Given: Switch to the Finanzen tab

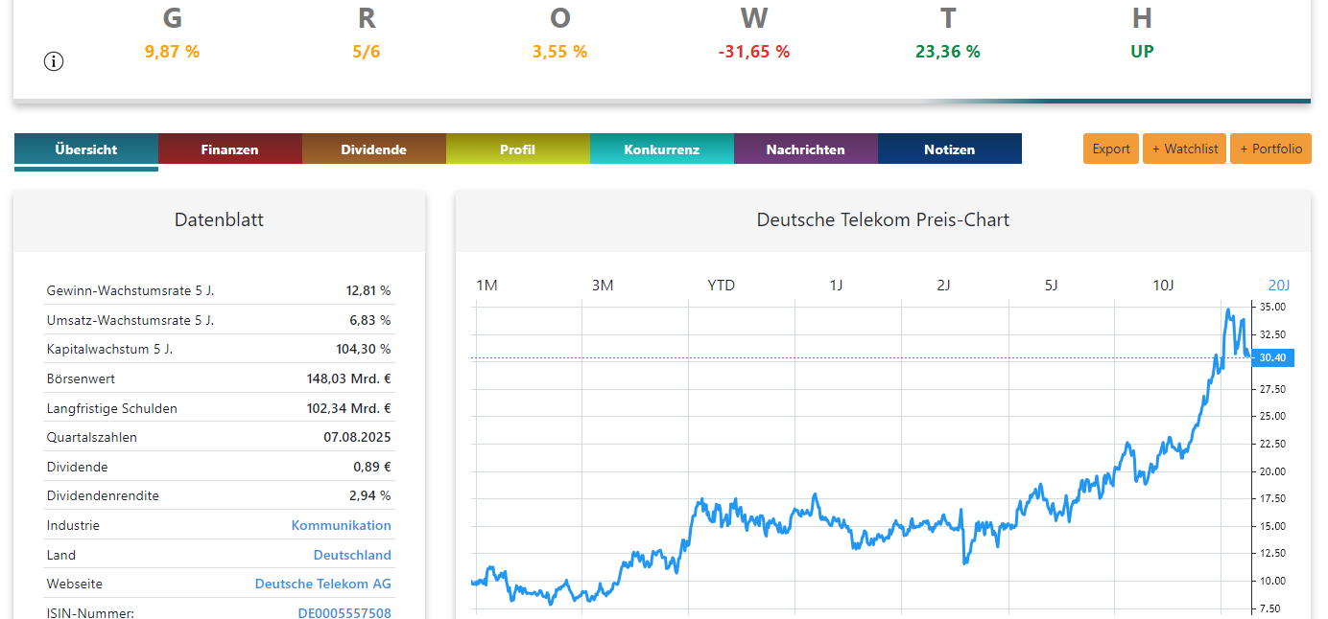Looking at the screenshot, I should [230, 149].
